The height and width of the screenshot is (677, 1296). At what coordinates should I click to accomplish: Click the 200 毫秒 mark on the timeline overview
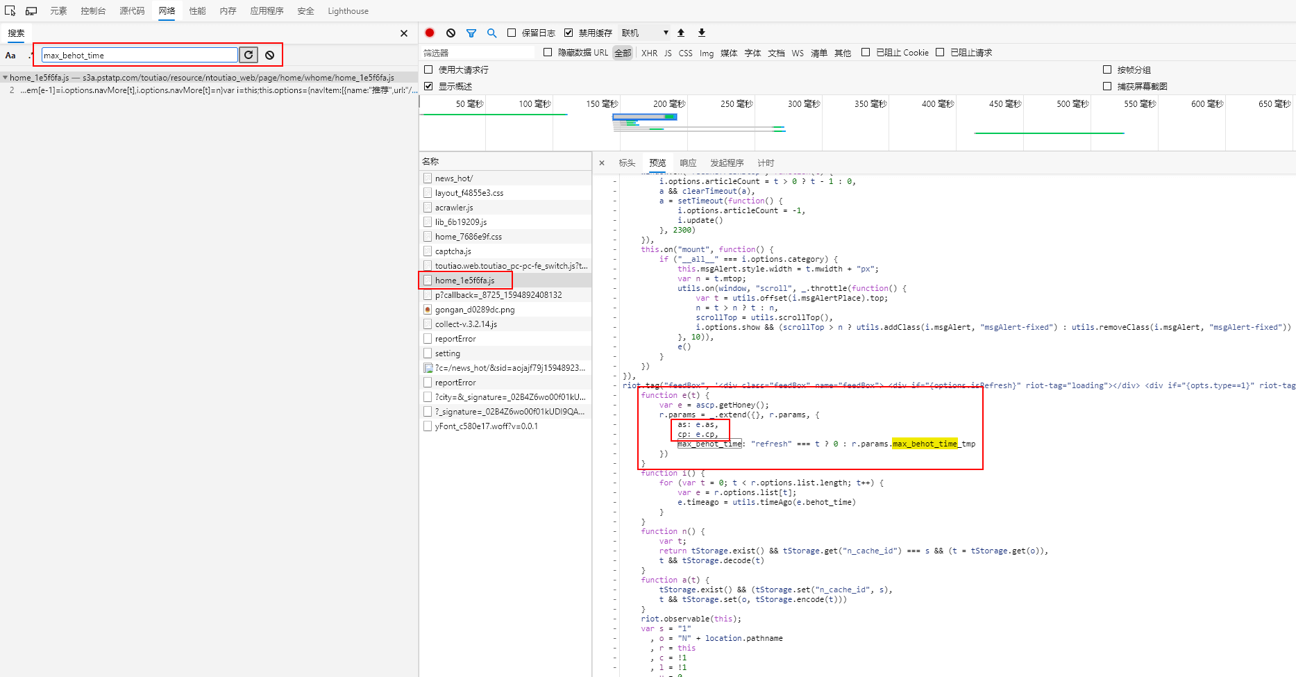[668, 104]
